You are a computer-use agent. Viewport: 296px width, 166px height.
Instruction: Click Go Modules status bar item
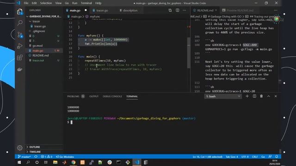pos(65,157)
